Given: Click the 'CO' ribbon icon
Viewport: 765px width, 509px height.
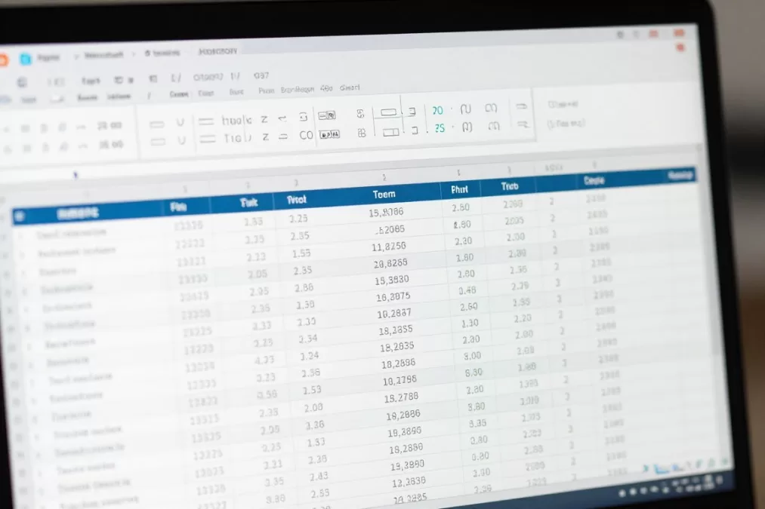Looking at the screenshot, I should pos(307,135).
